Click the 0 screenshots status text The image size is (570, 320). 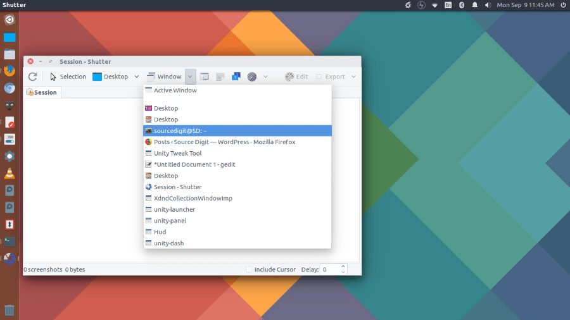43,269
